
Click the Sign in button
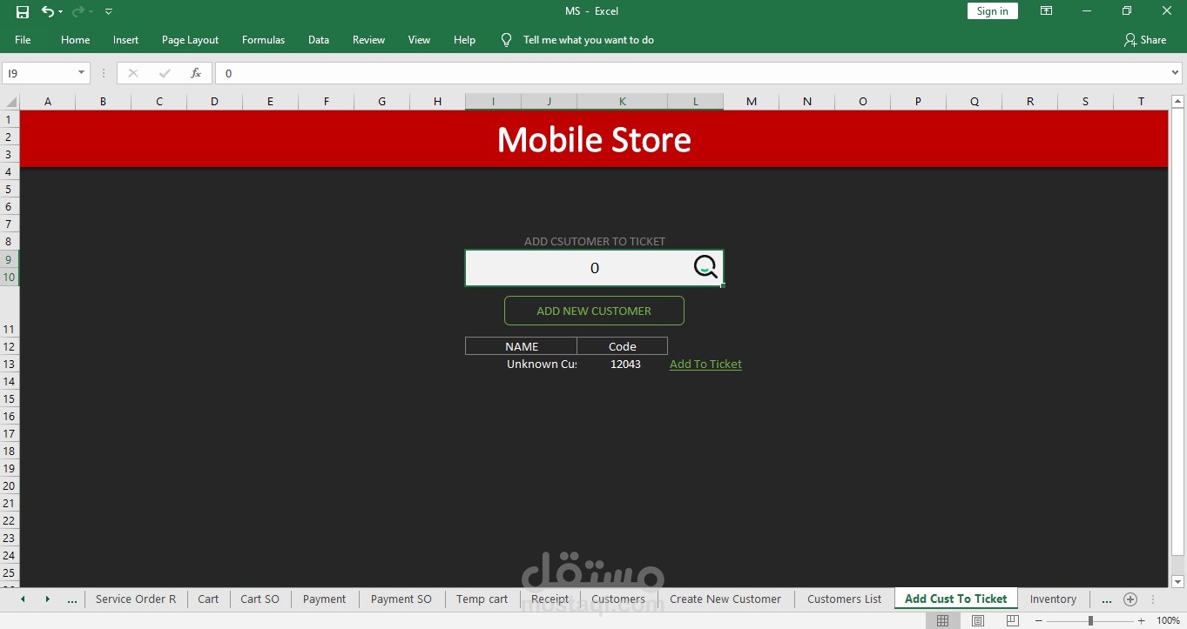992,11
